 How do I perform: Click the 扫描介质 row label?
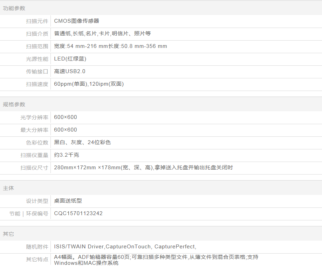[x=37, y=34]
